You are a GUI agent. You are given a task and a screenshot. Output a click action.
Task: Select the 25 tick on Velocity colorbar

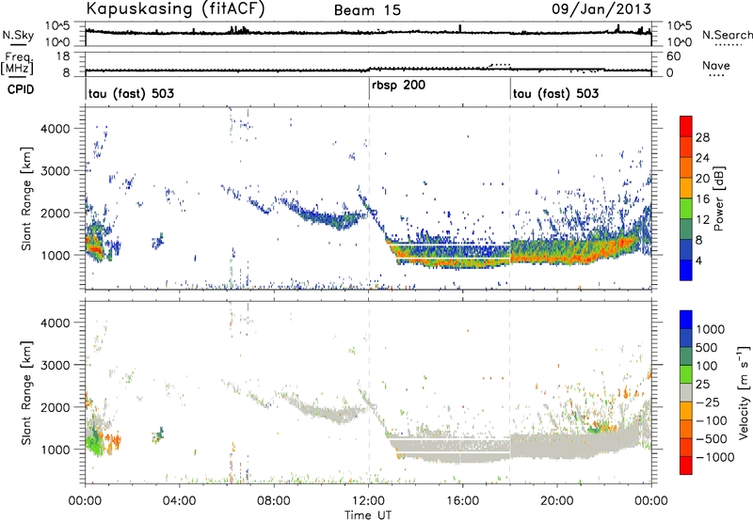pos(703,384)
